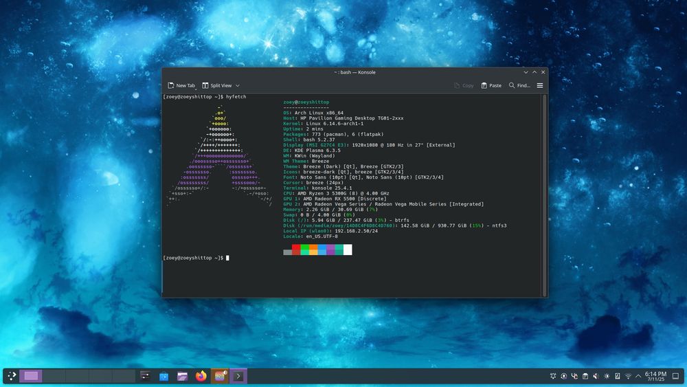Click the 'Packages: 773 (pacman)' line

333,134
